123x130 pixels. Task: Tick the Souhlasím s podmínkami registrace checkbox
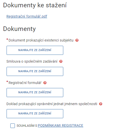click(13, 126)
